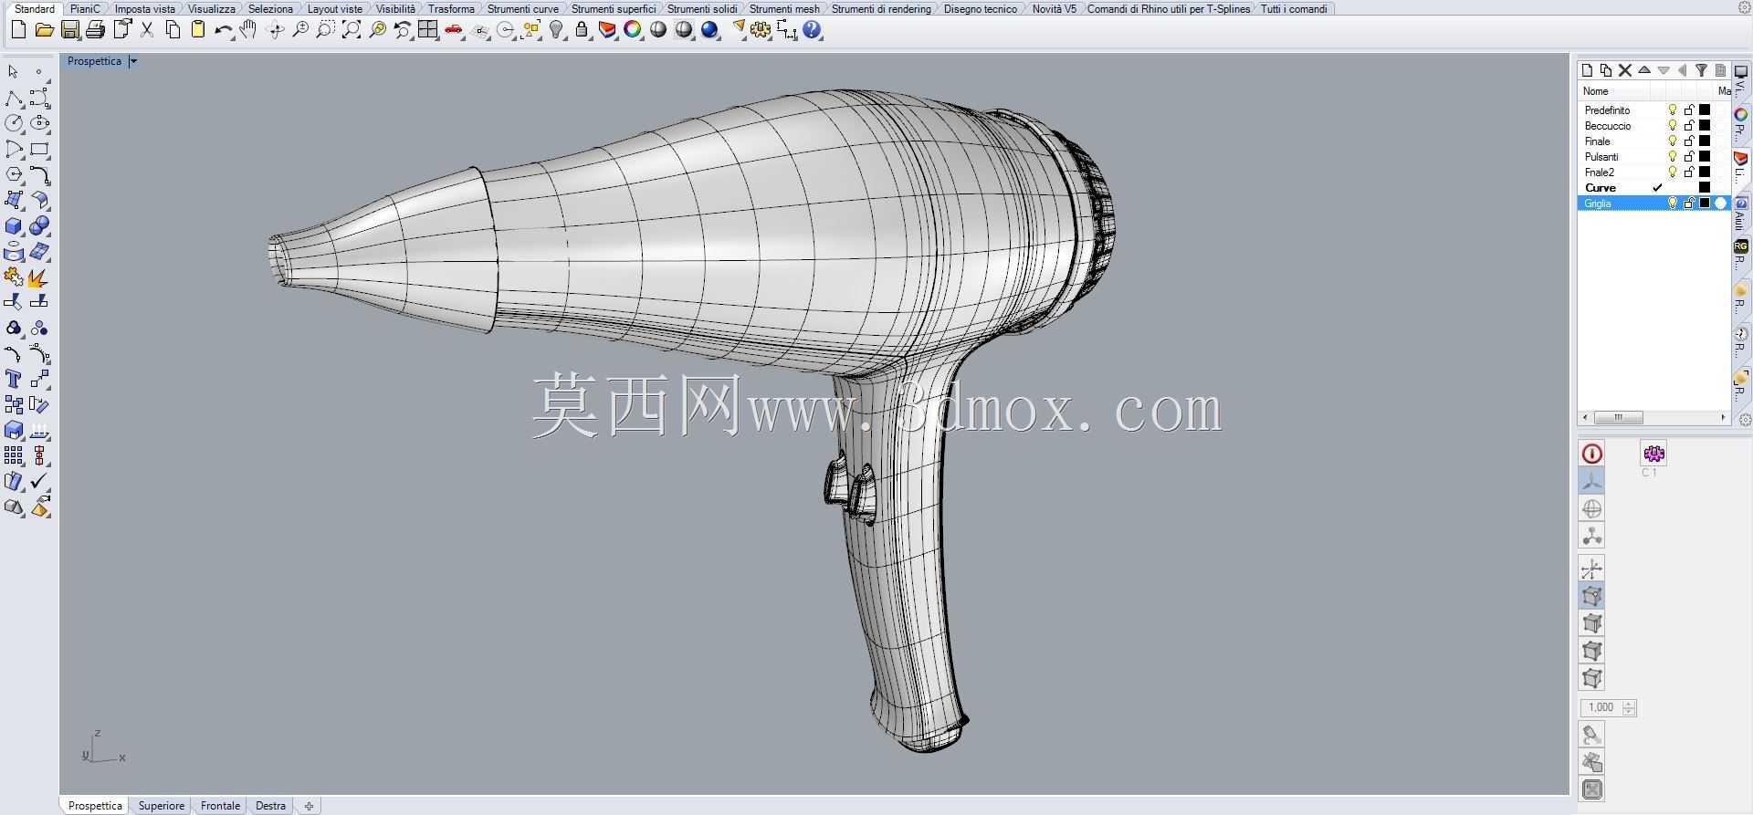Screen dimensions: 1753x815
Task: Select the Polyline tool in left toolbar
Action: point(14,98)
